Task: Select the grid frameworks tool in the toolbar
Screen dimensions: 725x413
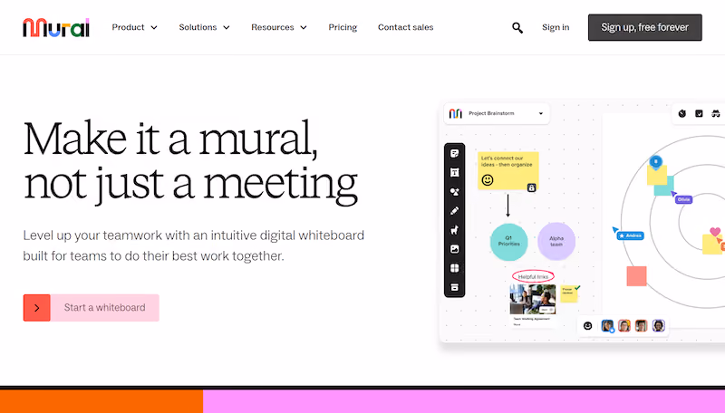Action: pos(455,268)
